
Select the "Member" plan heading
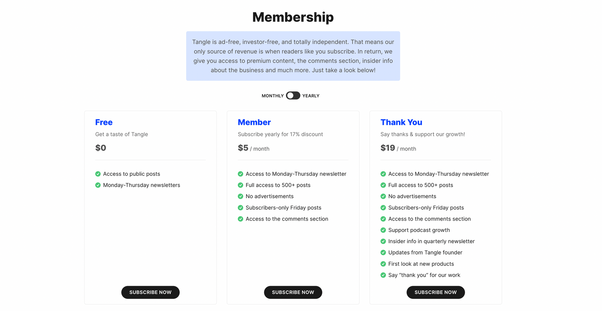pyautogui.click(x=254, y=122)
